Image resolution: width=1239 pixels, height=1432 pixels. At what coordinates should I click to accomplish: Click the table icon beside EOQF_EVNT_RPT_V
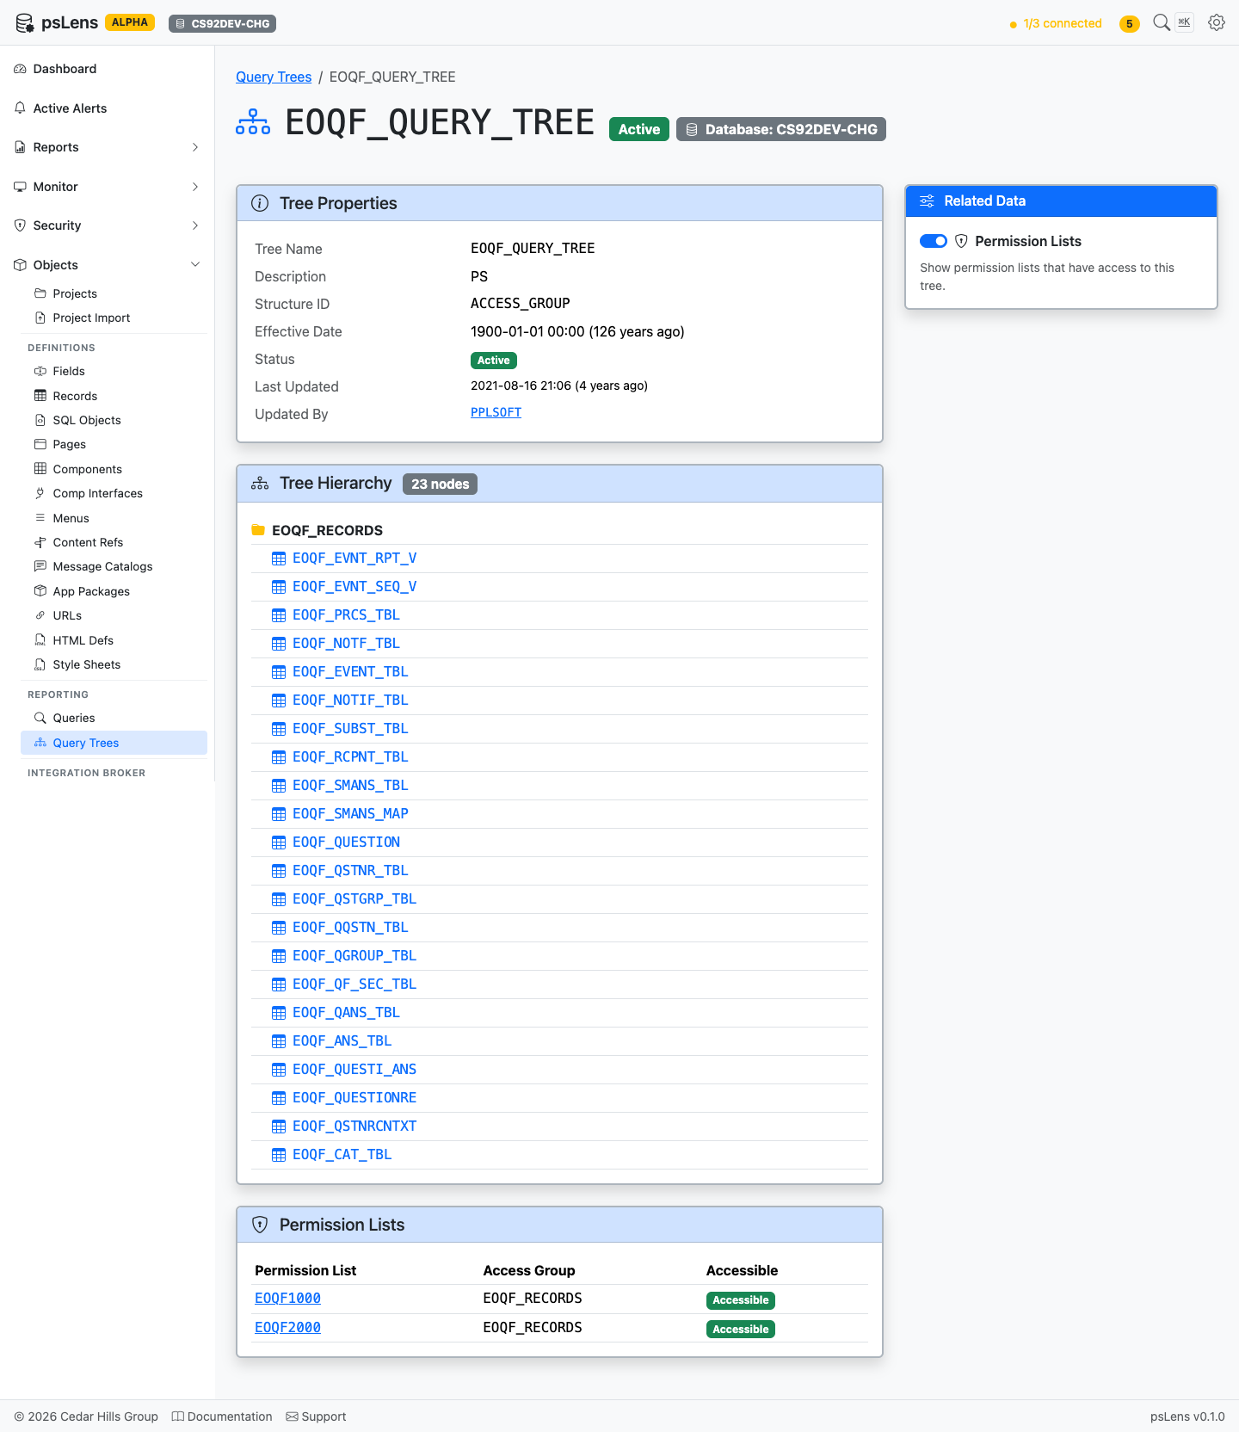click(279, 559)
